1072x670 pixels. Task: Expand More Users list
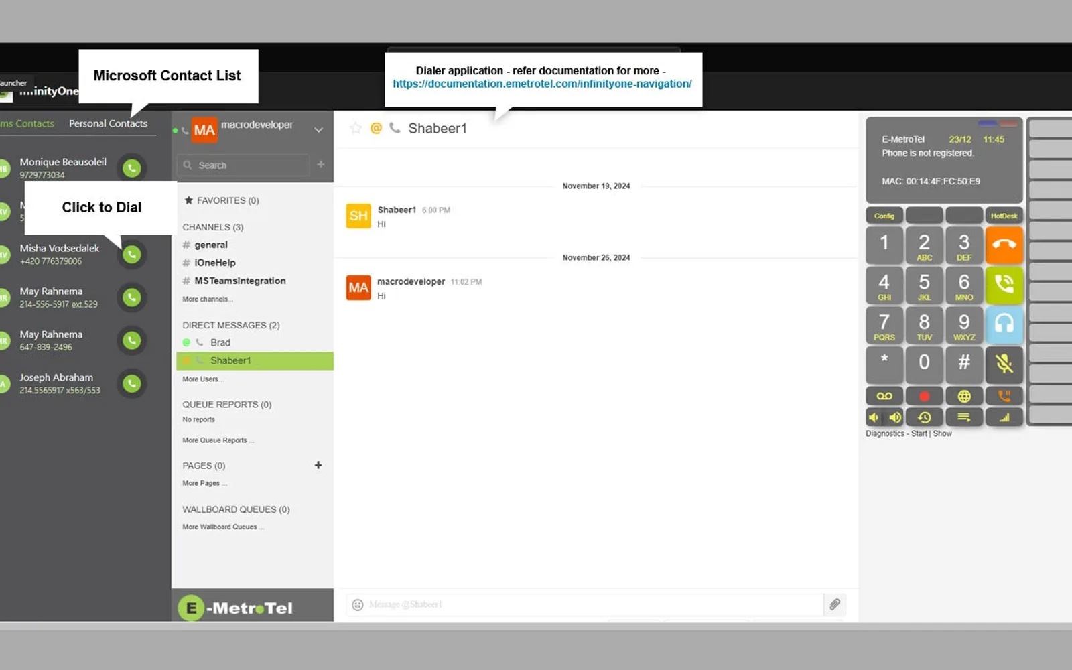(x=202, y=379)
